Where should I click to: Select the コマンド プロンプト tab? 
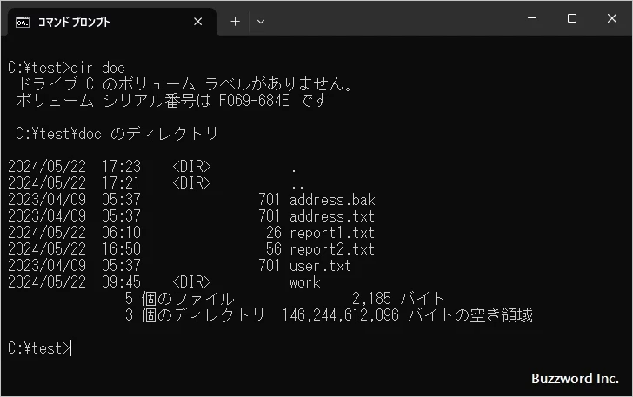112,22
